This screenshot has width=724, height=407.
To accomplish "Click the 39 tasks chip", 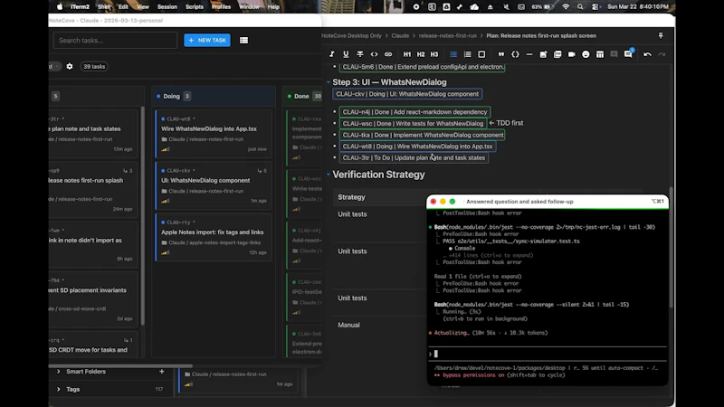I will click(94, 66).
